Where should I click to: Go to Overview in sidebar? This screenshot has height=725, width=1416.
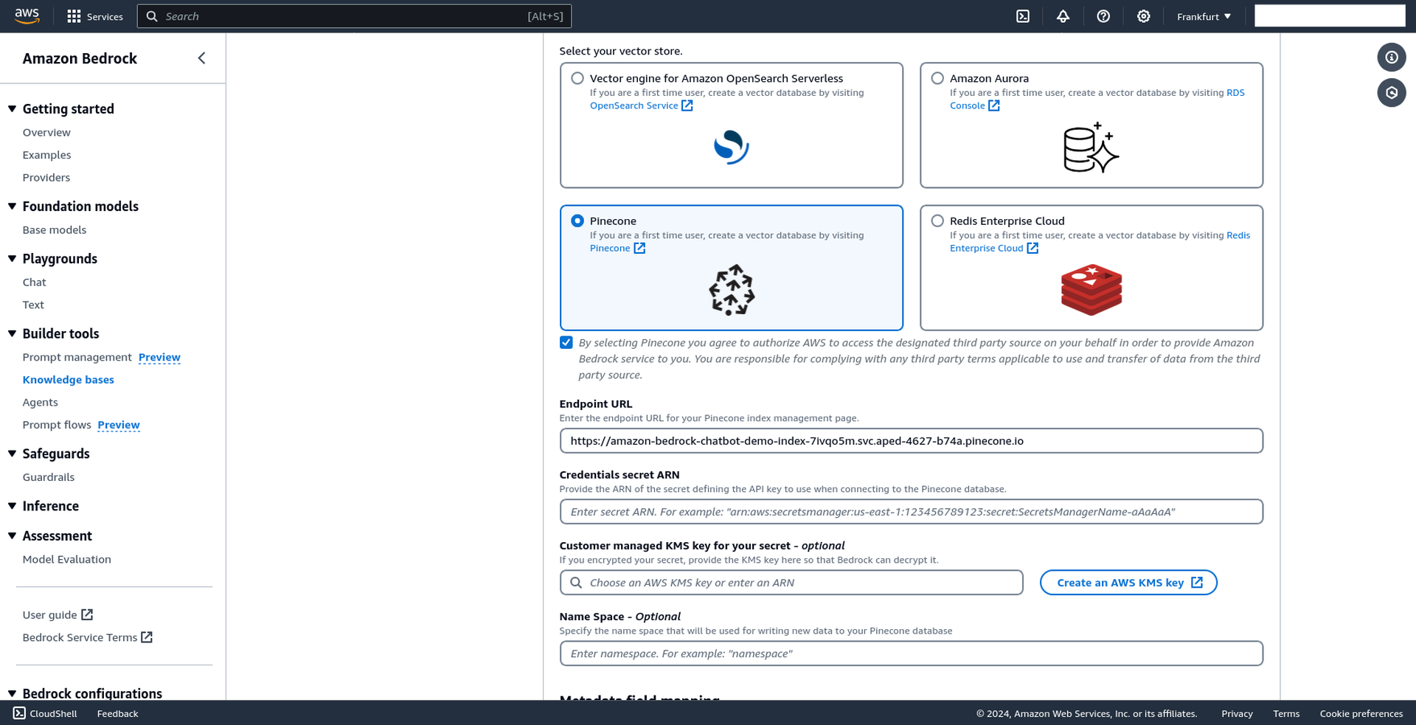point(46,132)
